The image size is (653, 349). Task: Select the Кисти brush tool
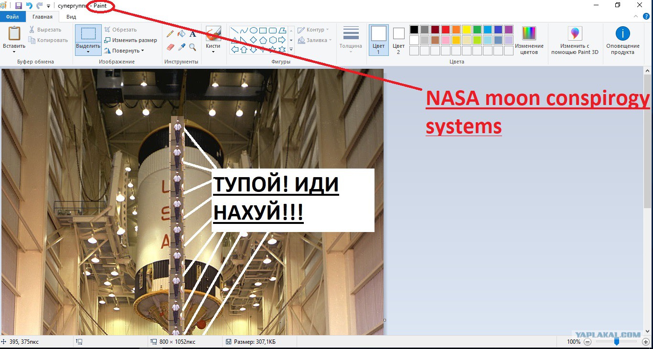tap(213, 34)
